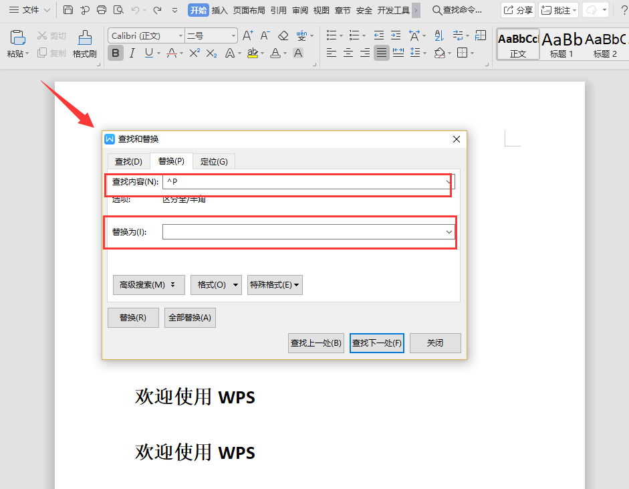Image resolution: width=629 pixels, height=489 pixels.
Task: Click character shading icon
Action: [297, 53]
